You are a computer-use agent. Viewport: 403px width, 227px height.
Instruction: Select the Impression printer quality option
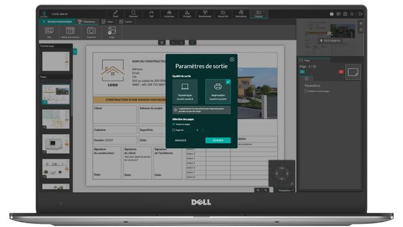tap(218, 92)
